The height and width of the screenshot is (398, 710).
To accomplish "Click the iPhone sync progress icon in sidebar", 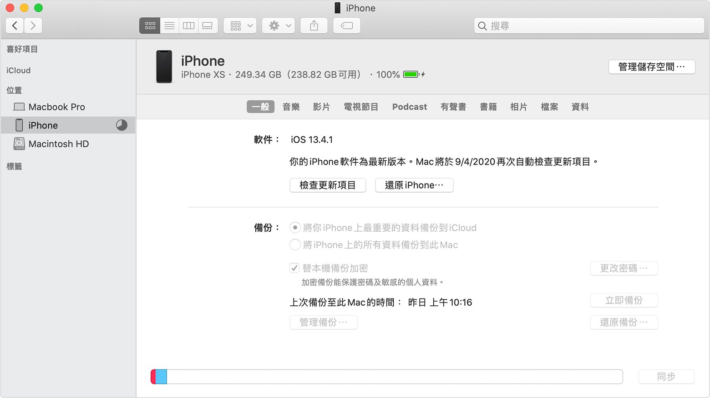I will click(x=122, y=125).
